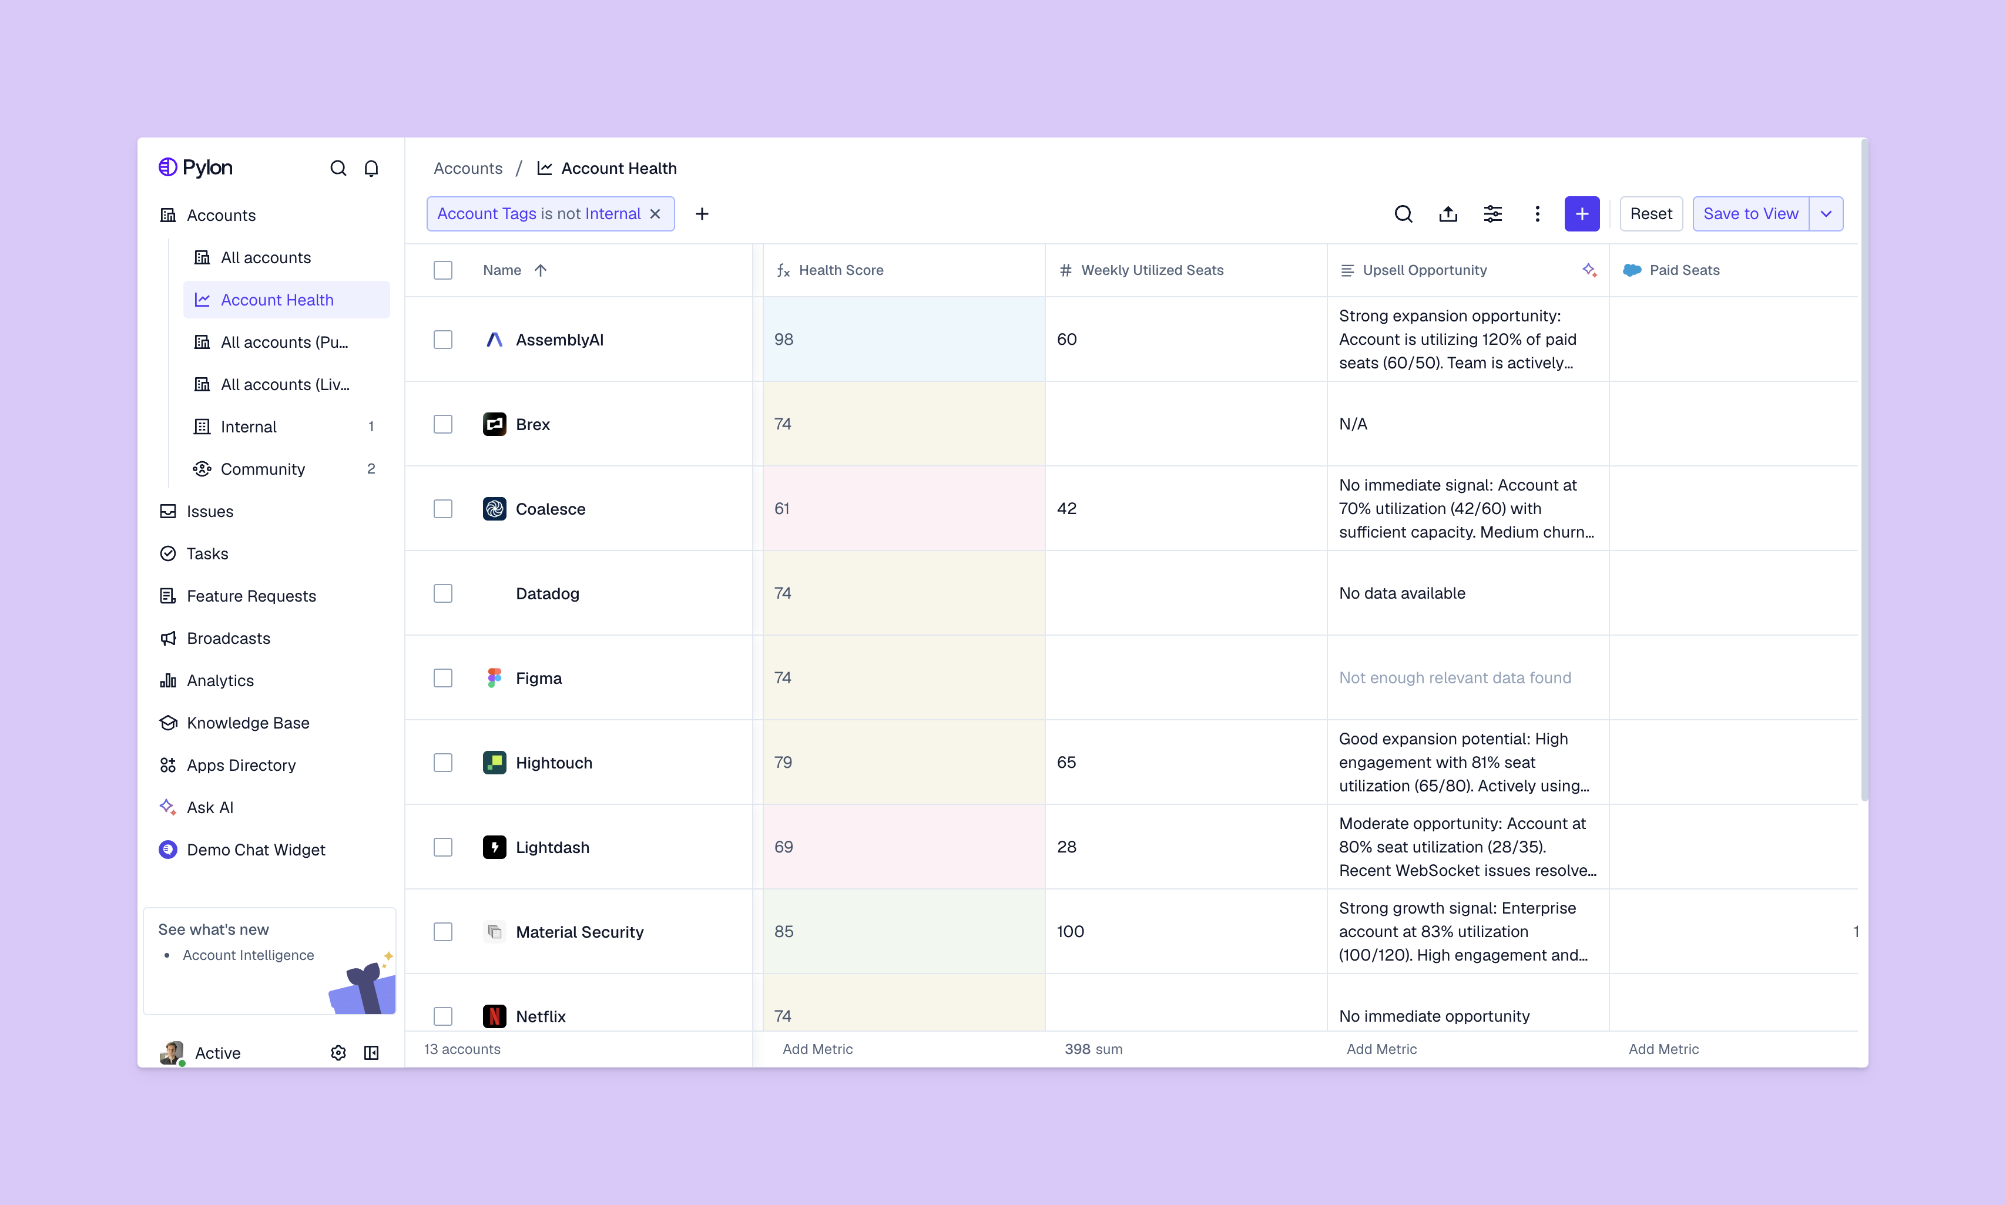Open user settings gear near Active status
The height and width of the screenshot is (1205, 2006).
pyautogui.click(x=338, y=1052)
